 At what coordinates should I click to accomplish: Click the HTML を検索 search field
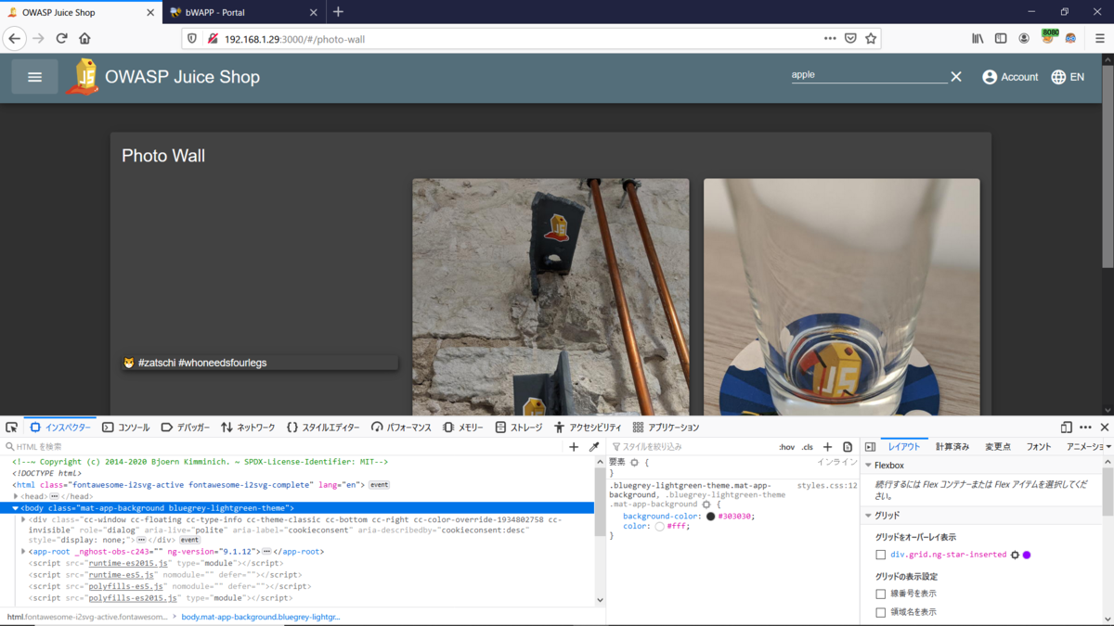(x=283, y=447)
